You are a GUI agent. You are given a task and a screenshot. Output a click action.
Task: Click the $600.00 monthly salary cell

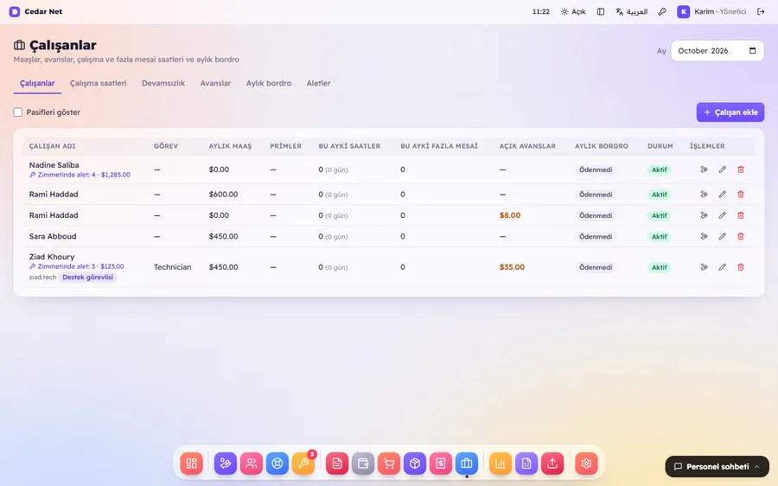tap(223, 195)
